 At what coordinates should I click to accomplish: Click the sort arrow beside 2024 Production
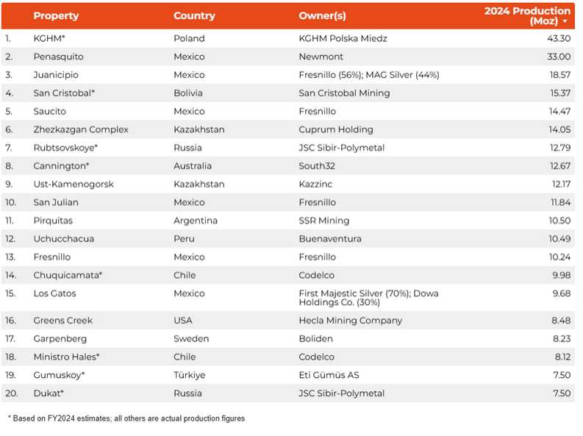tap(565, 21)
